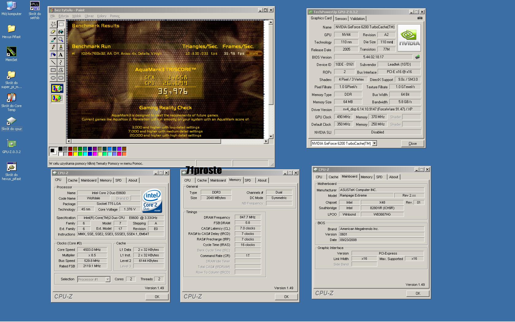Select the Skrót do hexus_pifast desktop icon
The width and height of the screenshot is (515, 322).
[11, 171]
